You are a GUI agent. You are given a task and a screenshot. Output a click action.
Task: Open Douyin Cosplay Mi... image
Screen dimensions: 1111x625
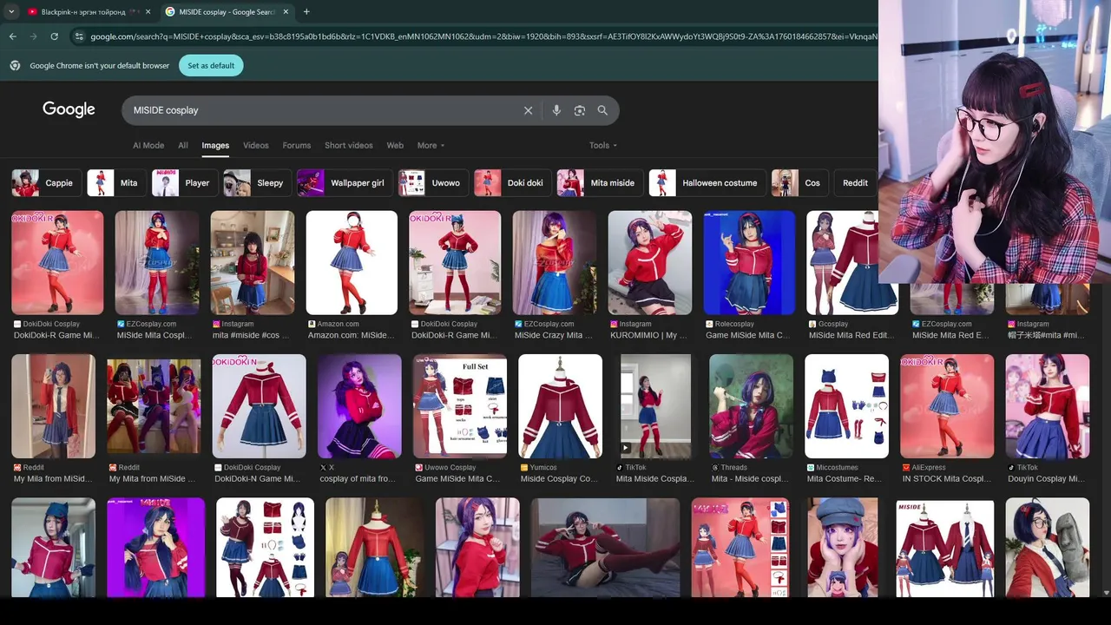point(1048,405)
